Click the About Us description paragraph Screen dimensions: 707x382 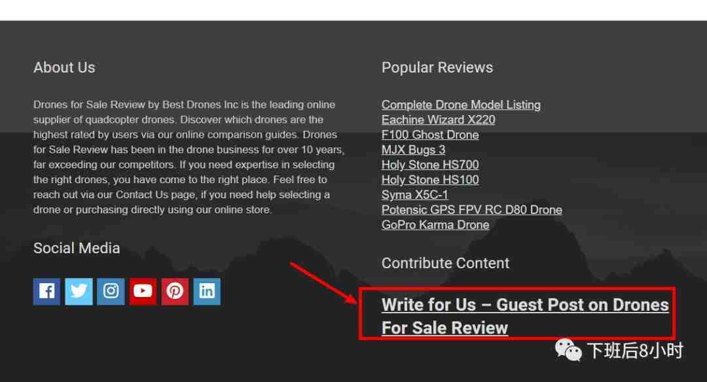coord(189,157)
